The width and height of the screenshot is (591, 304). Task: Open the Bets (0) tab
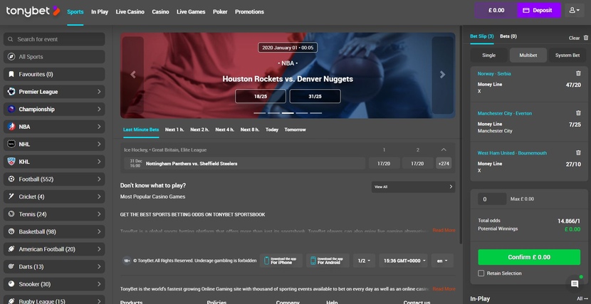(508, 36)
